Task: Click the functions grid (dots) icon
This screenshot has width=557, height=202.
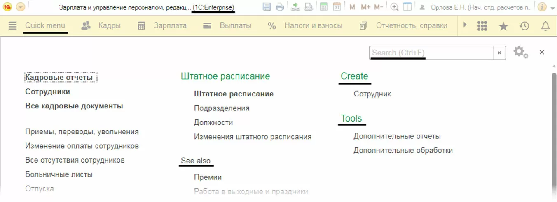Action: [482, 25]
